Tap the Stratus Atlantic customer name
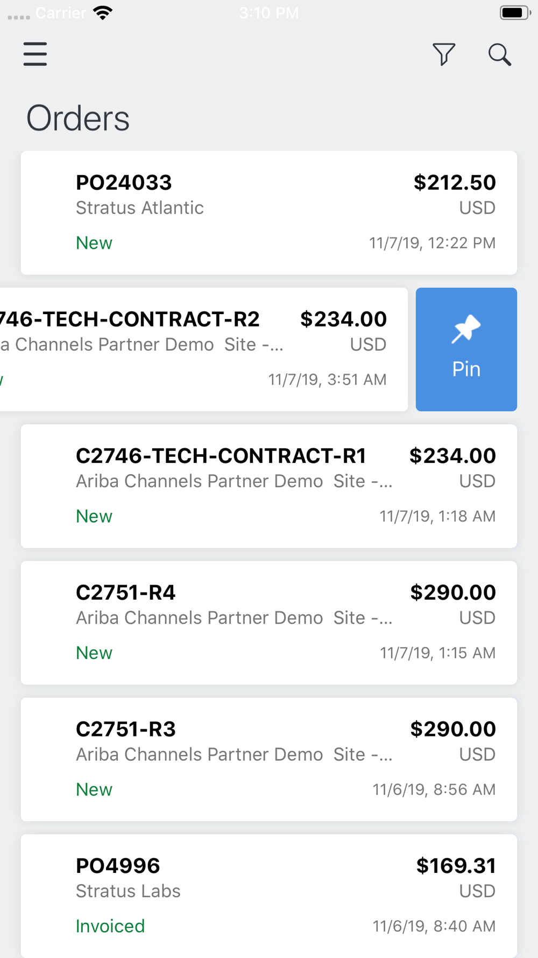538x958 pixels. (x=140, y=208)
